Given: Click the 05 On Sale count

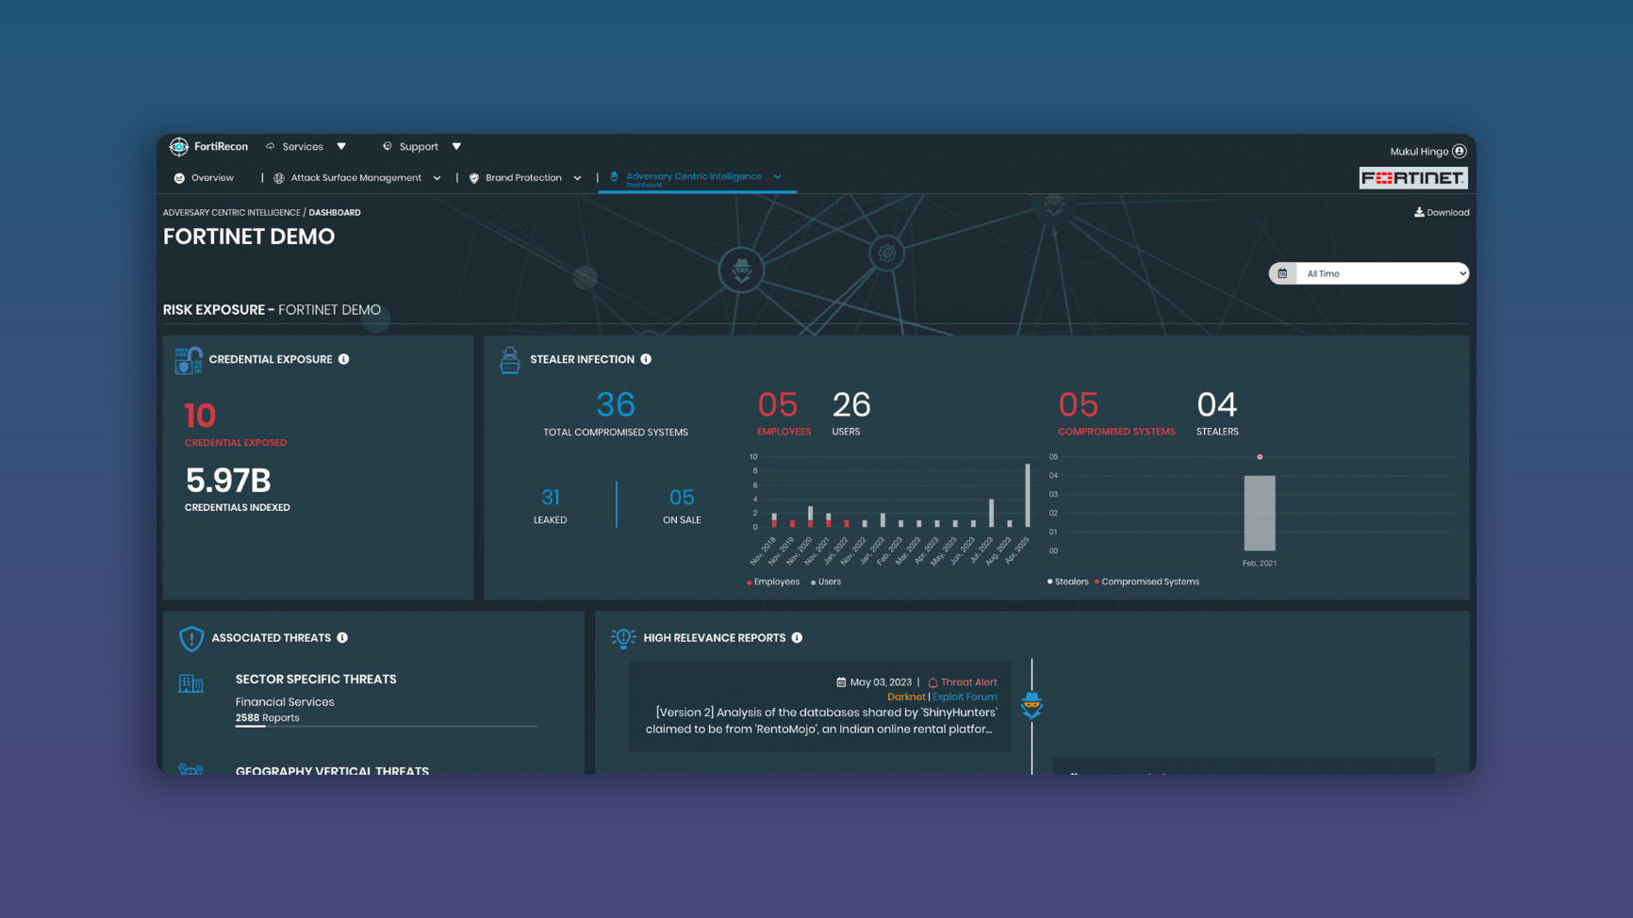Looking at the screenshot, I should tap(682, 498).
